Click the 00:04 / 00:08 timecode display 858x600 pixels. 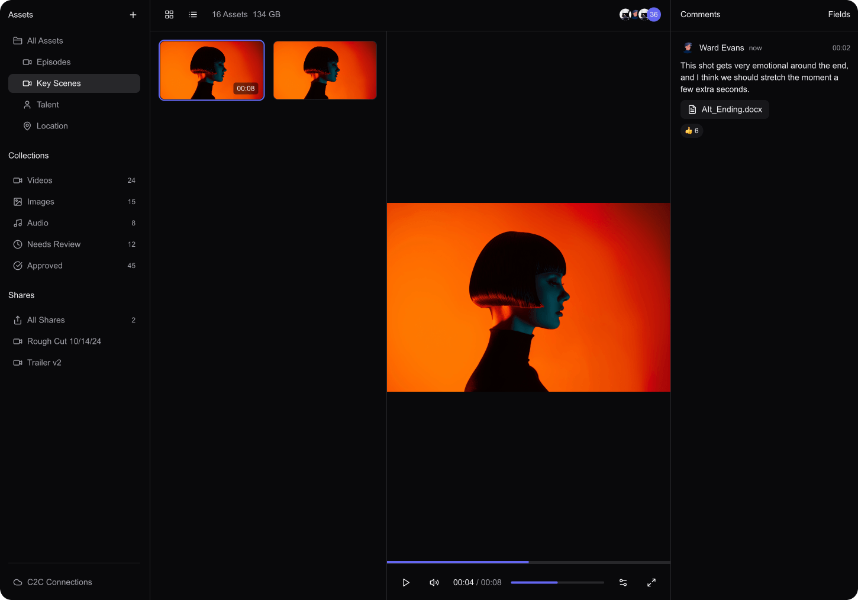(477, 583)
